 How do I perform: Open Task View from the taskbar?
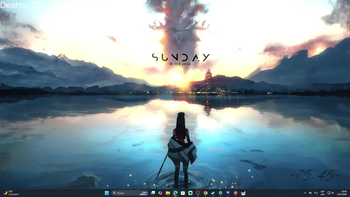click(x=153, y=193)
